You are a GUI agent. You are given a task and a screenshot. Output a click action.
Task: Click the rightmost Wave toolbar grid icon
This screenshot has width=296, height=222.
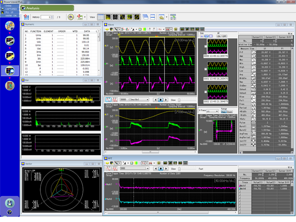(202, 29)
